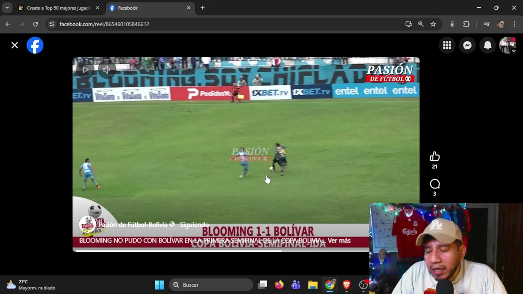This screenshot has height=294, width=523.
Task: Open Brave browser from the taskbar
Action: [346, 285]
